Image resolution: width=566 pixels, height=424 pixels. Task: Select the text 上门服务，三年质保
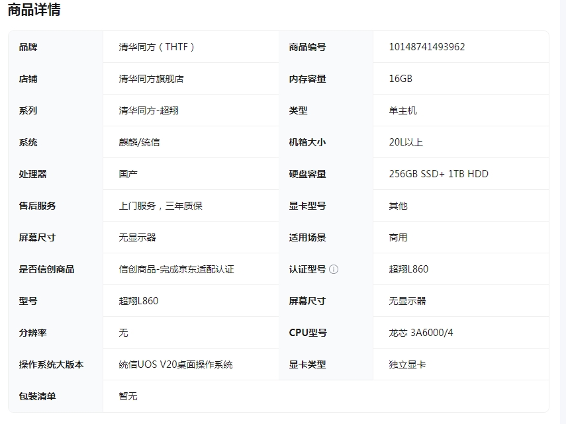161,206
